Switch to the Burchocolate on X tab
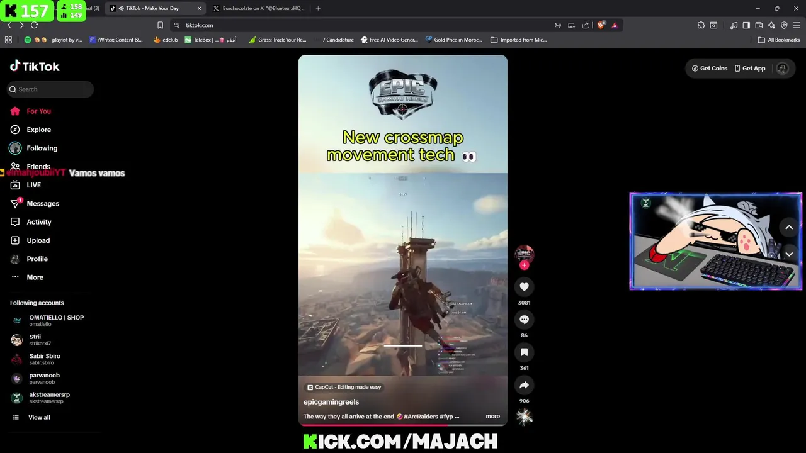The image size is (806, 453). coord(259,8)
